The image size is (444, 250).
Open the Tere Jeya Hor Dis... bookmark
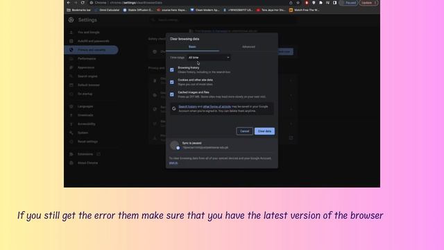[271, 10]
